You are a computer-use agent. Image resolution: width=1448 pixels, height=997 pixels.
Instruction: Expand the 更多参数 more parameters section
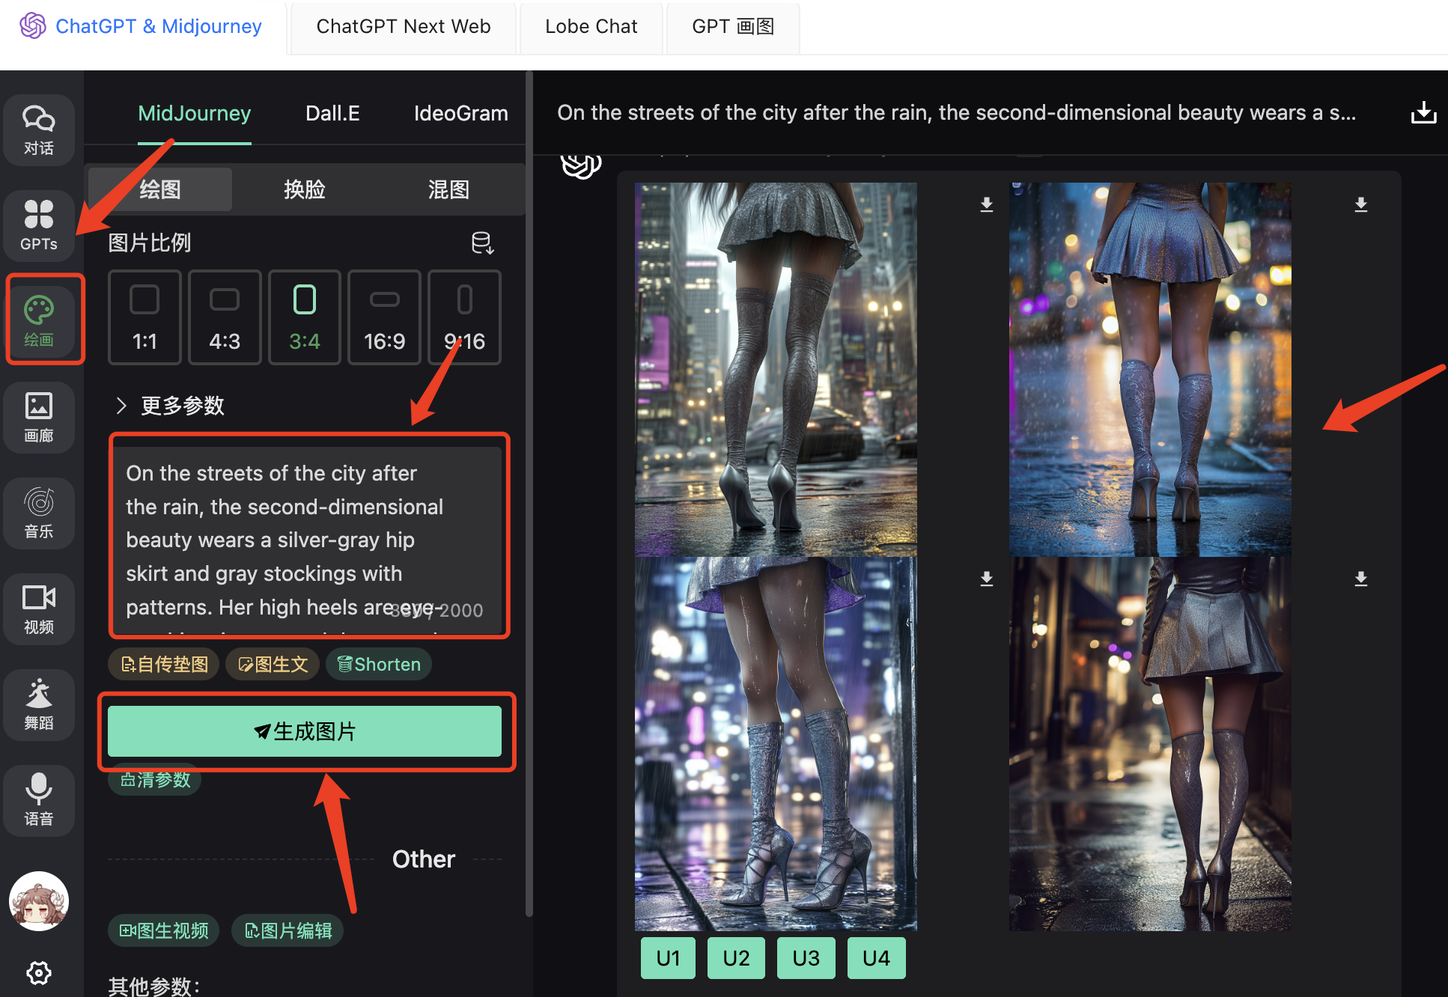171,406
